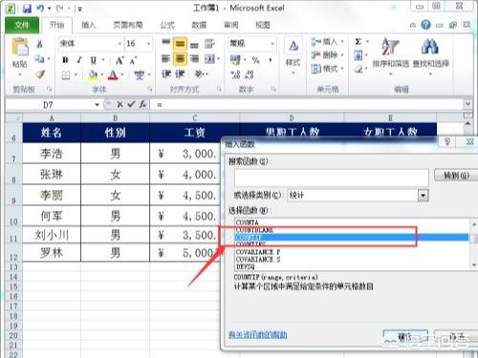Screen dimensions: 478x358
Task: Click the OK button in Insert Function dialog
Action: (x=405, y=337)
